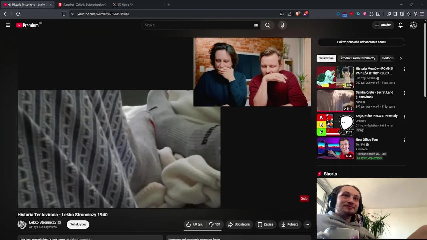Open Brave VPN shield icon
Screen dimensions: 427x240
(415, 14)
